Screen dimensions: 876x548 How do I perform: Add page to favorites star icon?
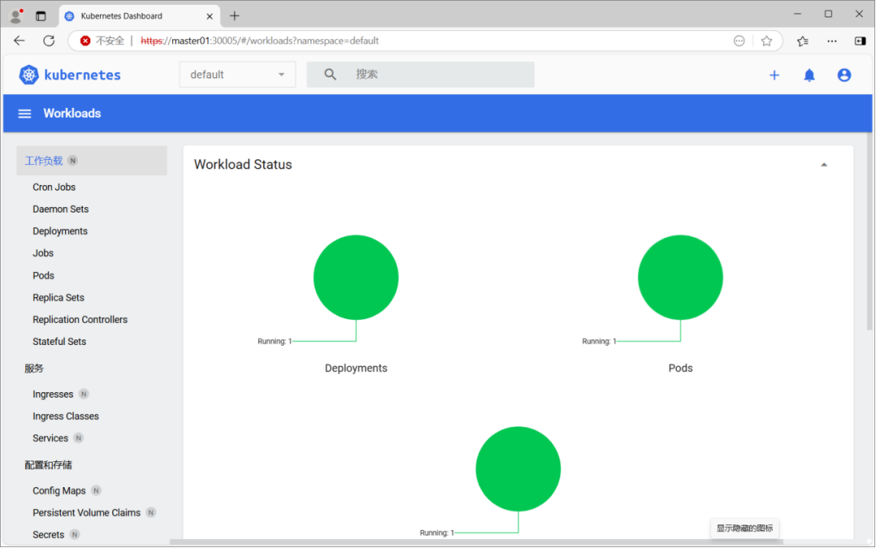766,41
